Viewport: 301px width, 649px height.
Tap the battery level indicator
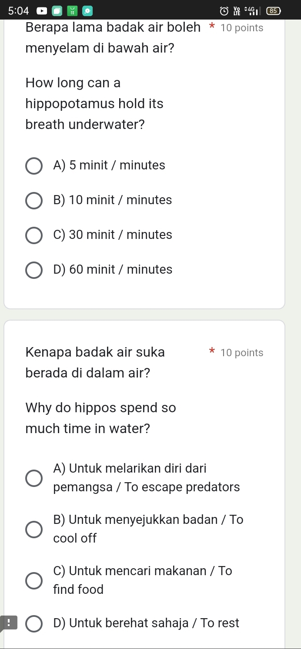point(274,10)
